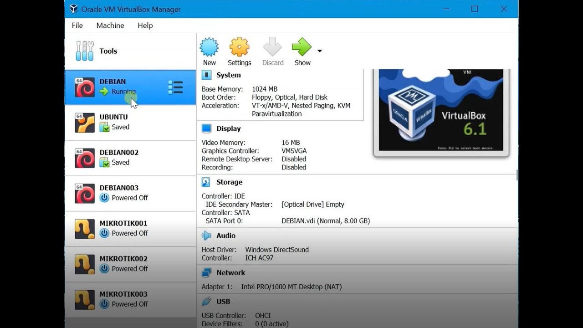Select the DEBIAN002 machine name
The image size is (583, 328).
119,153
